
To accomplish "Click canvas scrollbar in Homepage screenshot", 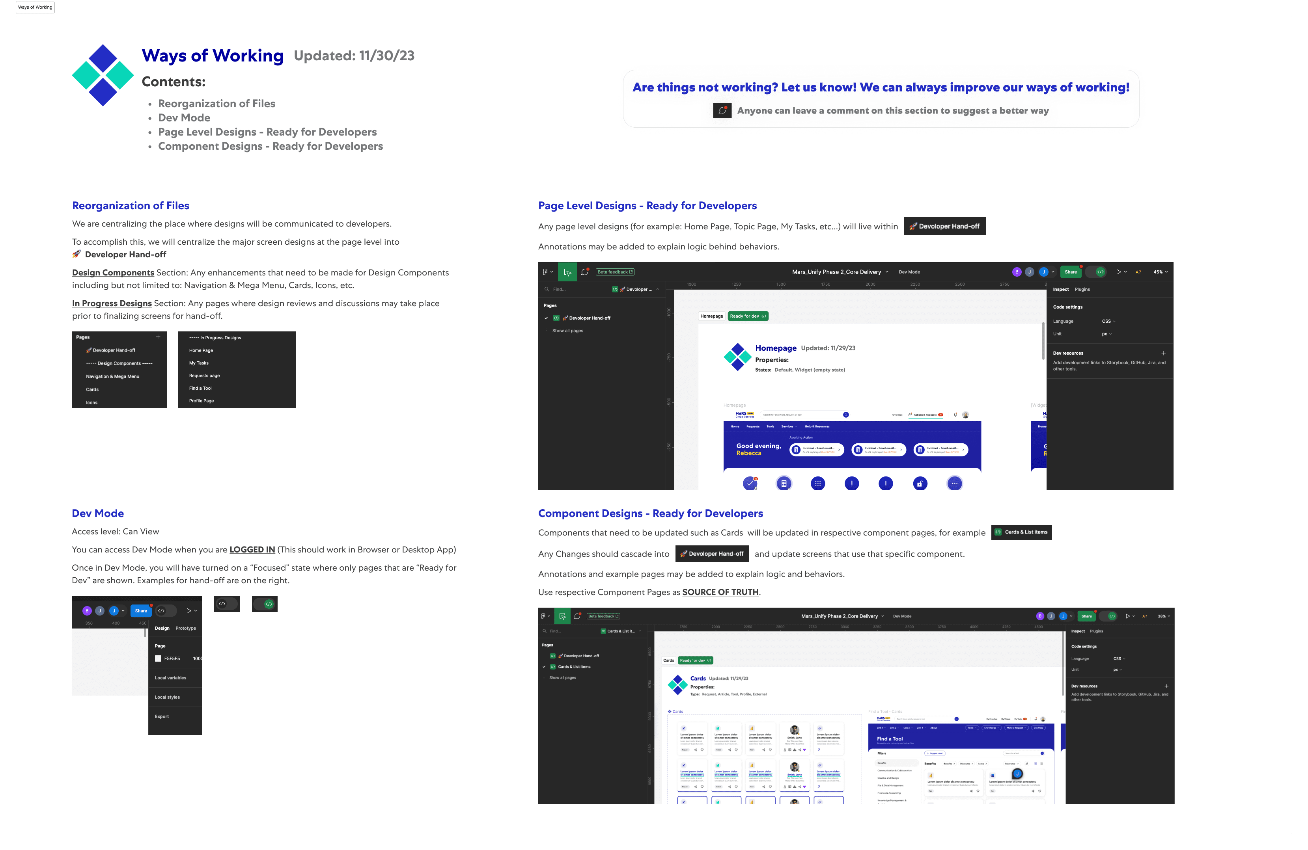I will (1043, 342).
